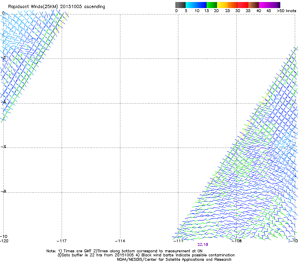Click the 'Note: 1) Times are GMT' line
This screenshot has width=298, height=262.
[124, 251]
